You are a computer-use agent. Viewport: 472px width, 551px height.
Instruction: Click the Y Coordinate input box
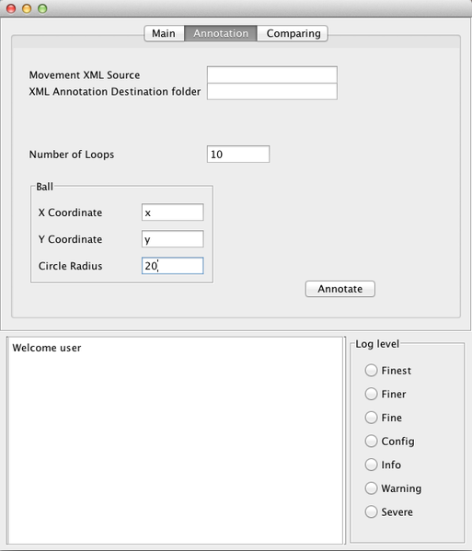click(173, 239)
